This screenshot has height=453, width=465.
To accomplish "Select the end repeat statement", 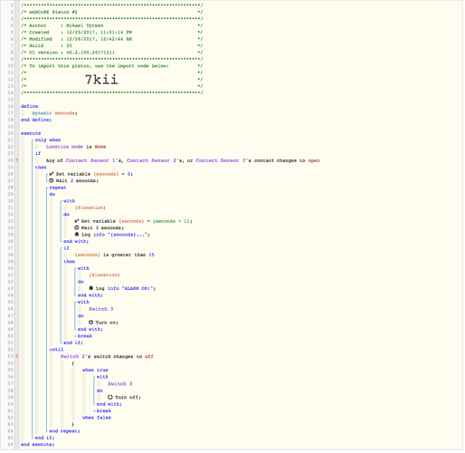I will coord(64,431).
